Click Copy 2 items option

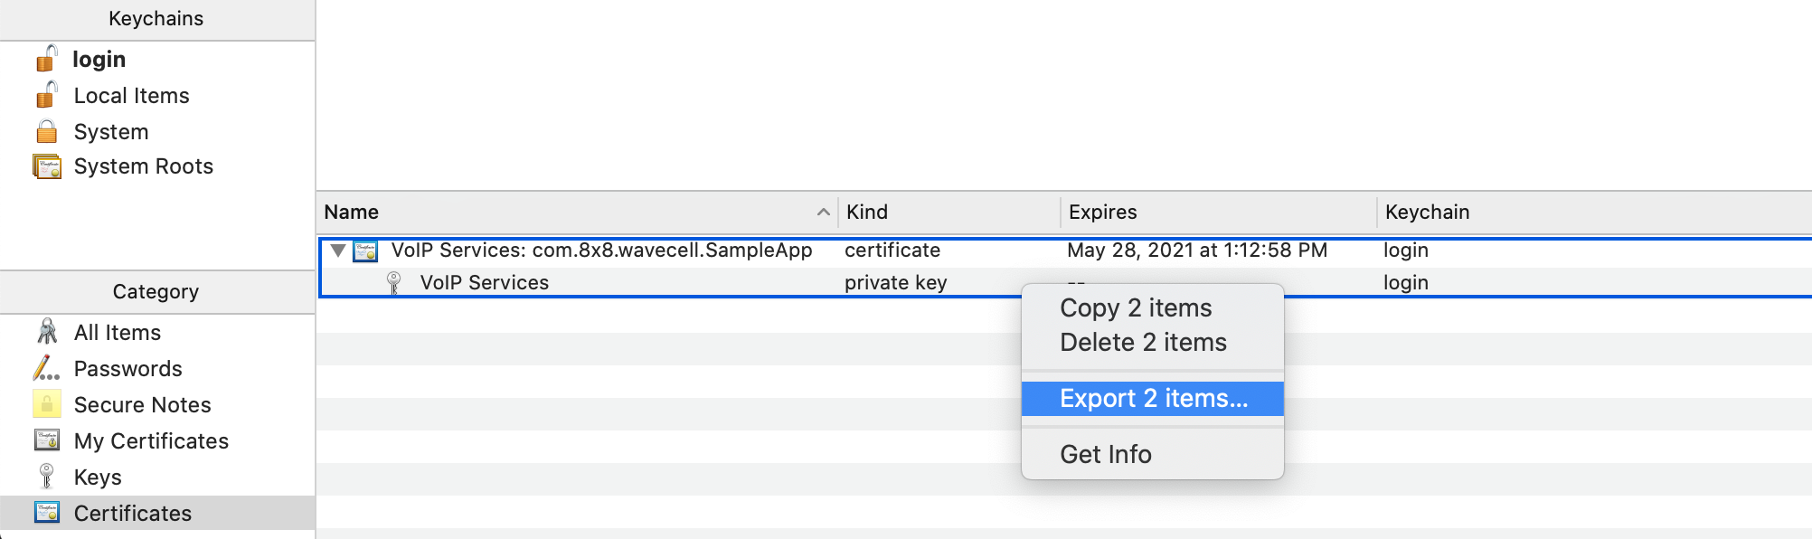(x=1134, y=307)
